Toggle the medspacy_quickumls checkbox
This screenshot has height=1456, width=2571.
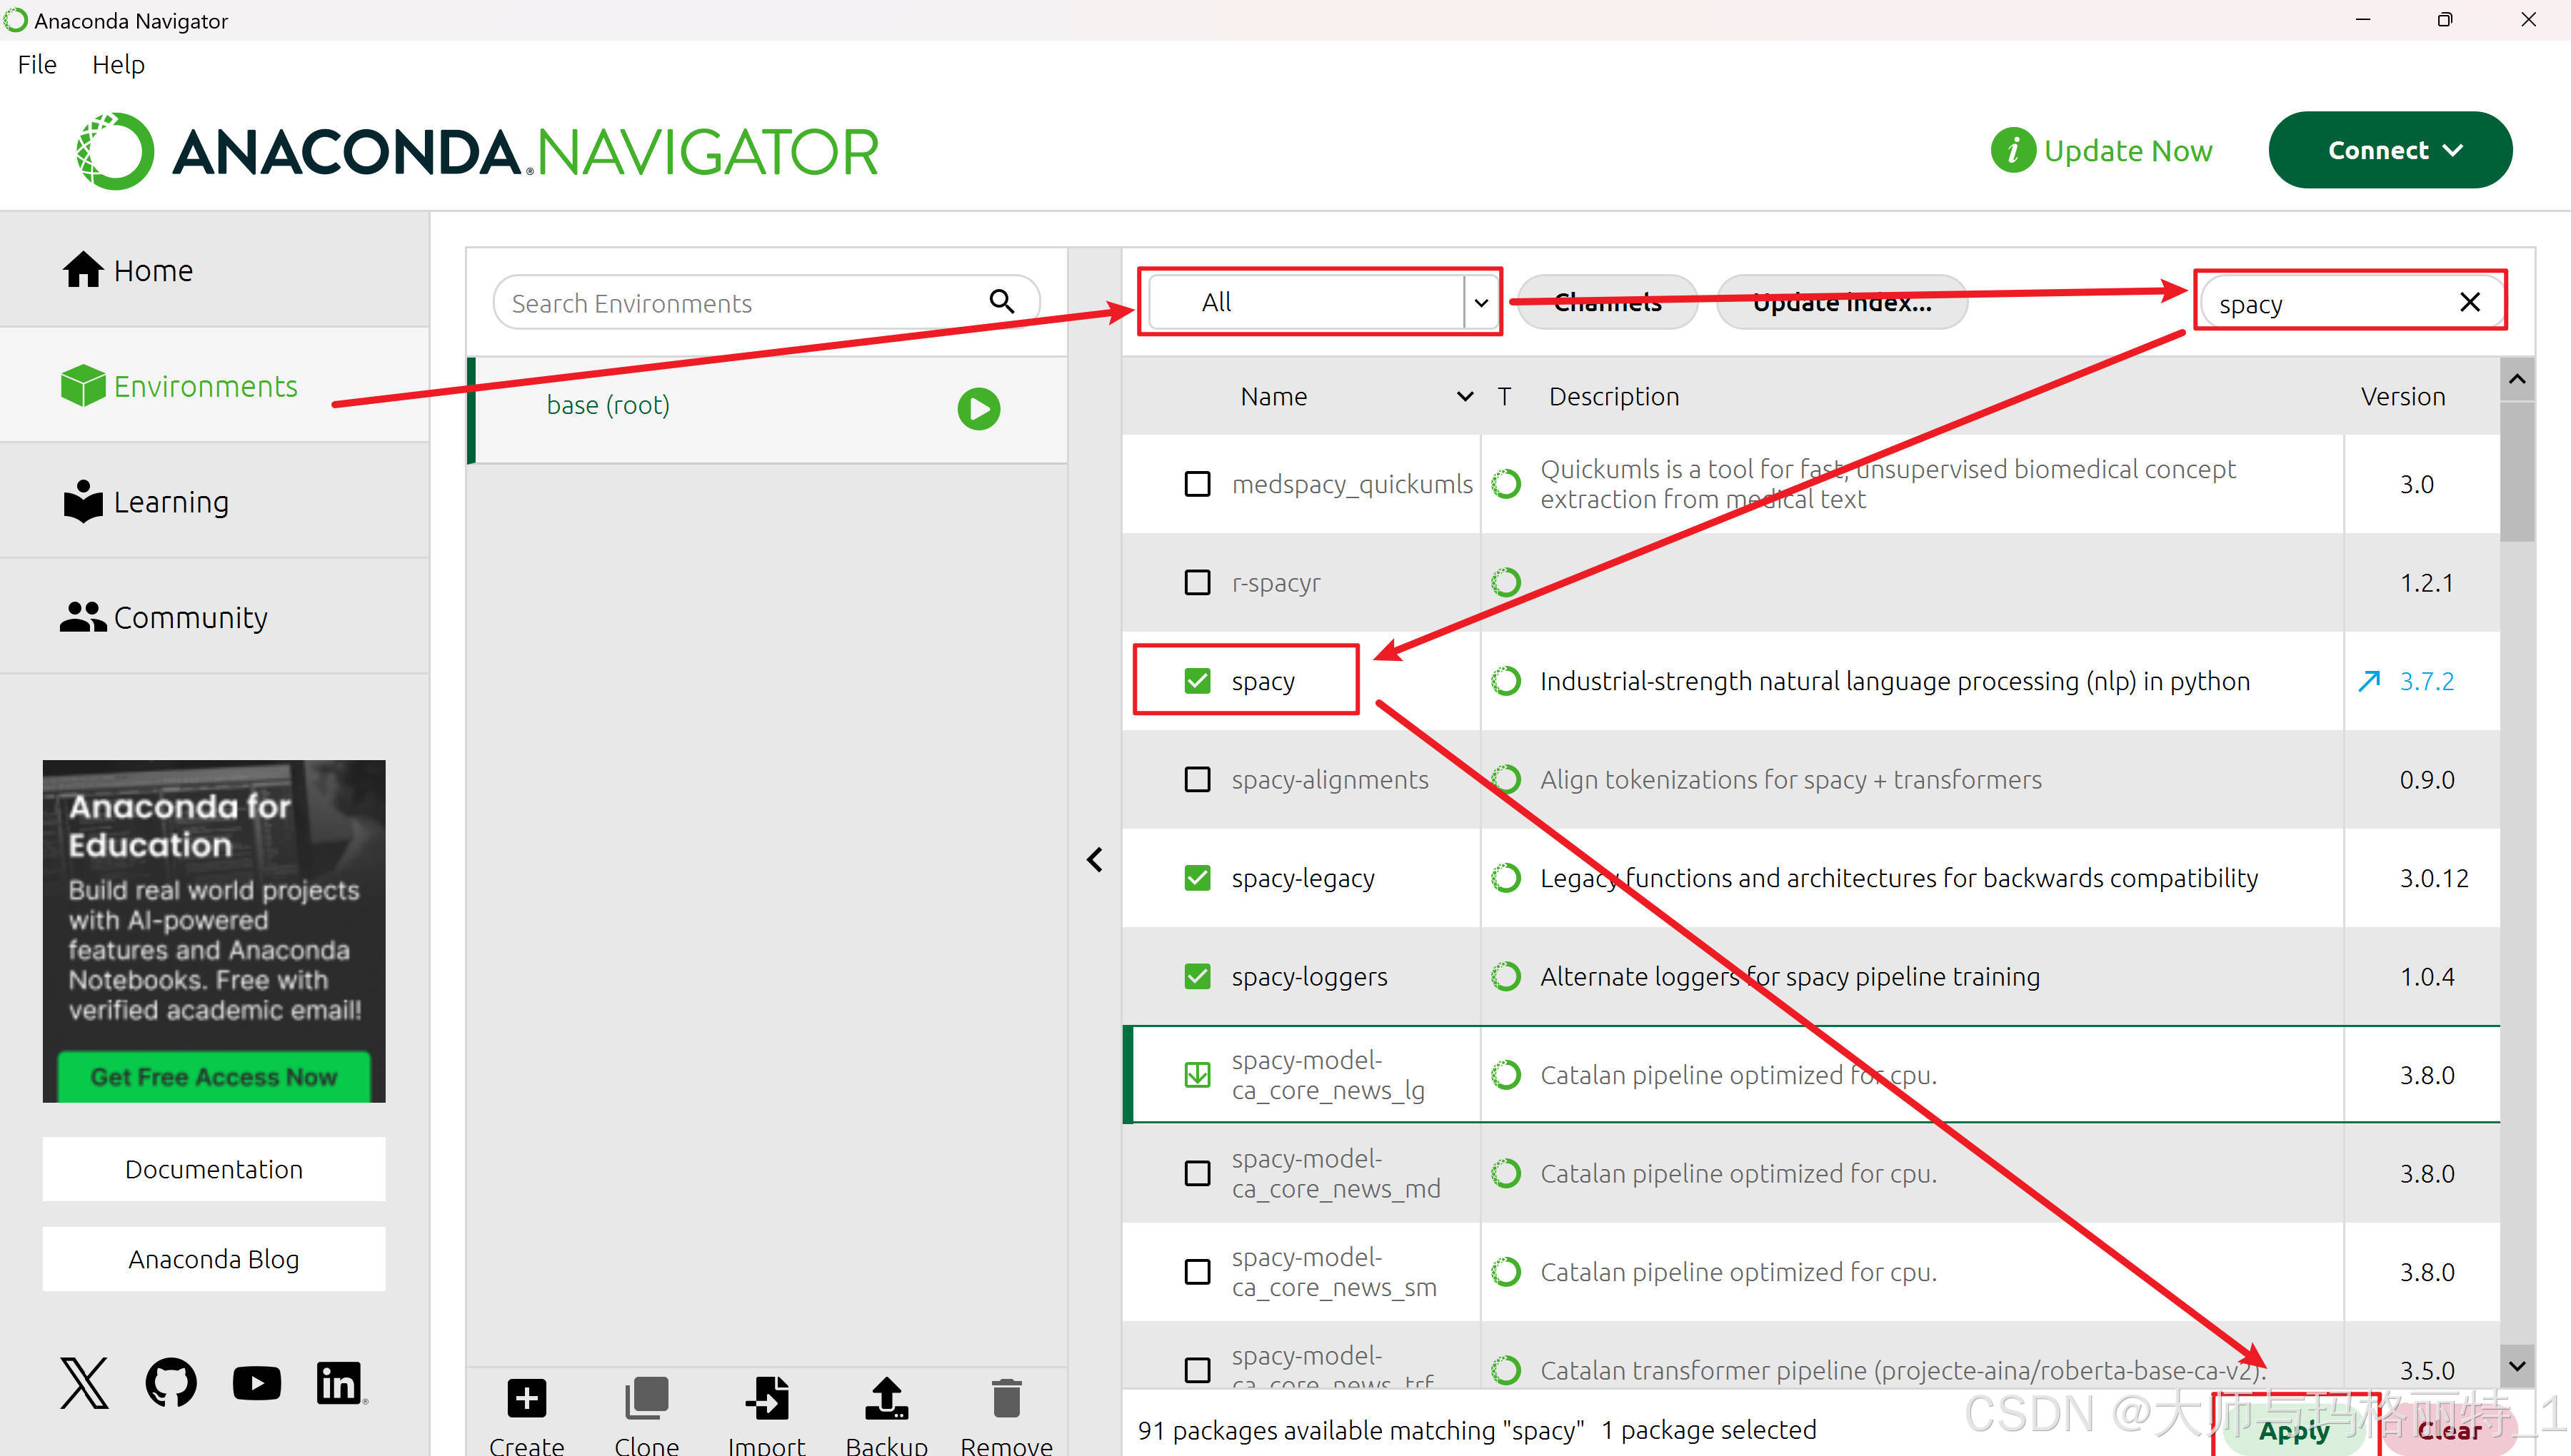coord(1196,484)
